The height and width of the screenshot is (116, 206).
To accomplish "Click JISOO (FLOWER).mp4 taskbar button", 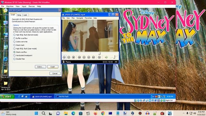I will [42, 97].
